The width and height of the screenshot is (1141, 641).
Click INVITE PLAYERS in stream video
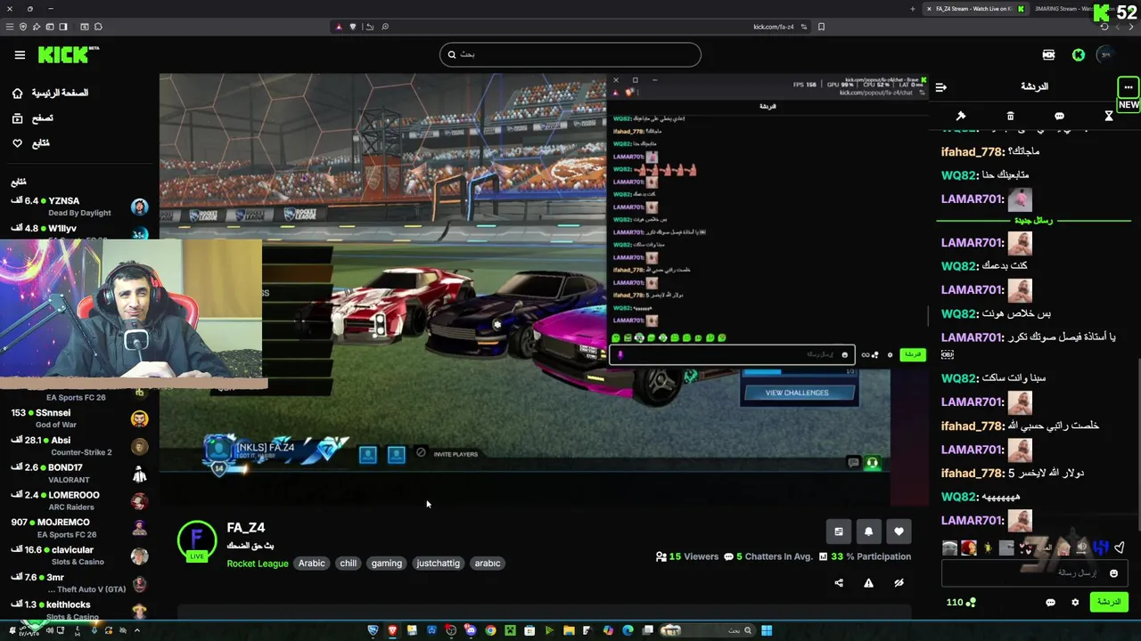pos(456,454)
